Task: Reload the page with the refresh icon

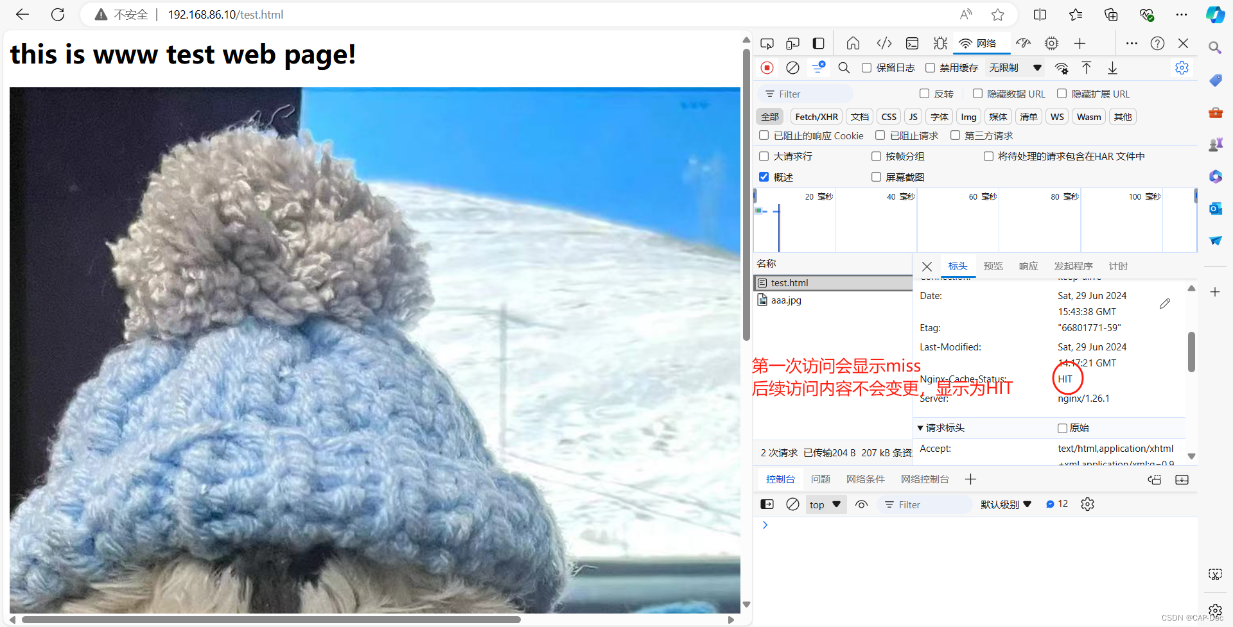Action: pyautogui.click(x=58, y=14)
